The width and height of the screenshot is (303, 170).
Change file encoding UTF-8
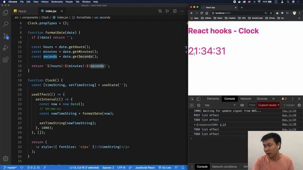click(x=121, y=168)
